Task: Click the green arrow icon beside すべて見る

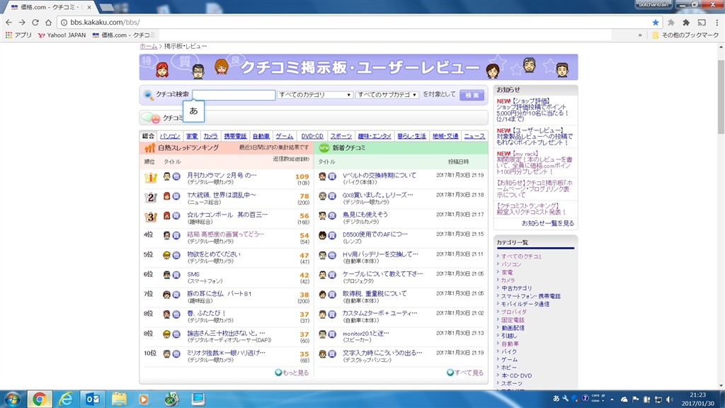Action: 450,373
